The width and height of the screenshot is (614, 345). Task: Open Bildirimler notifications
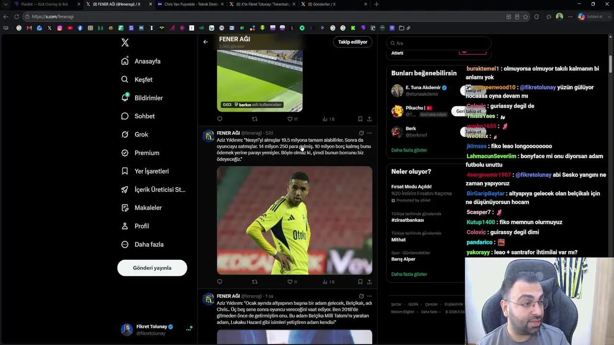point(142,98)
